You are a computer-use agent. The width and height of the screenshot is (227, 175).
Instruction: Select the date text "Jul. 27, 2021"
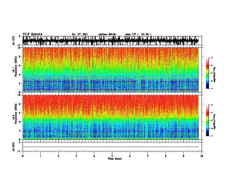click(80, 34)
